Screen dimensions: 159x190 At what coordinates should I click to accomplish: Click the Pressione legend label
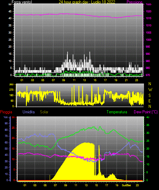coord(134,2)
